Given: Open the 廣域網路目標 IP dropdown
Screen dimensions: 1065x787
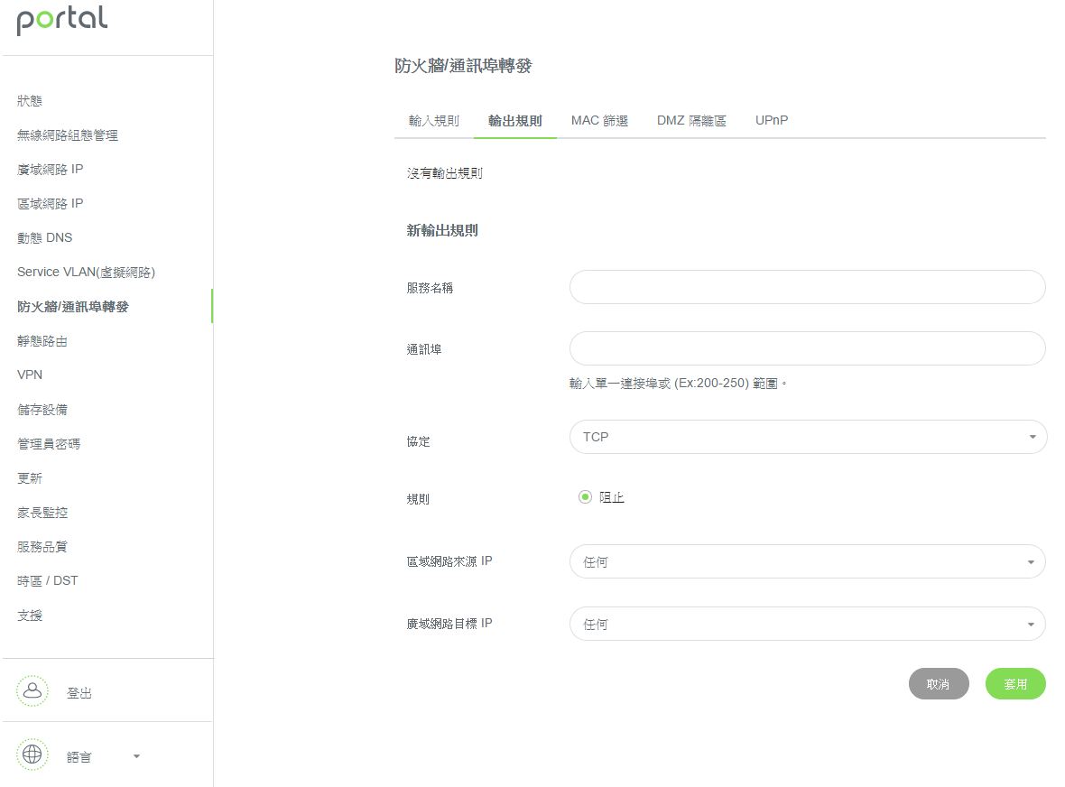Looking at the screenshot, I should [x=808, y=624].
